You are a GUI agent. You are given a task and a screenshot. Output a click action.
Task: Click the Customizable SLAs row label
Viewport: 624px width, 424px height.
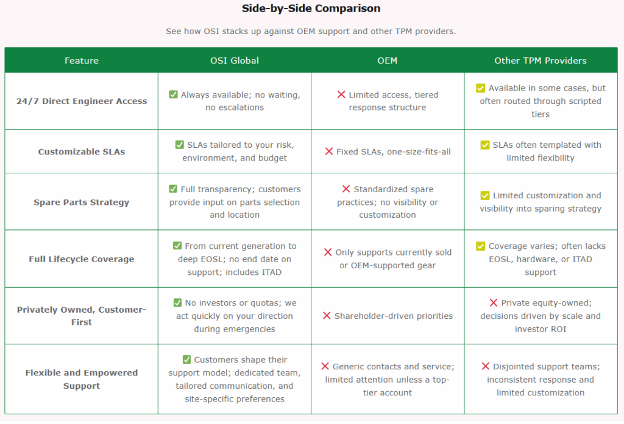[x=82, y=151]
